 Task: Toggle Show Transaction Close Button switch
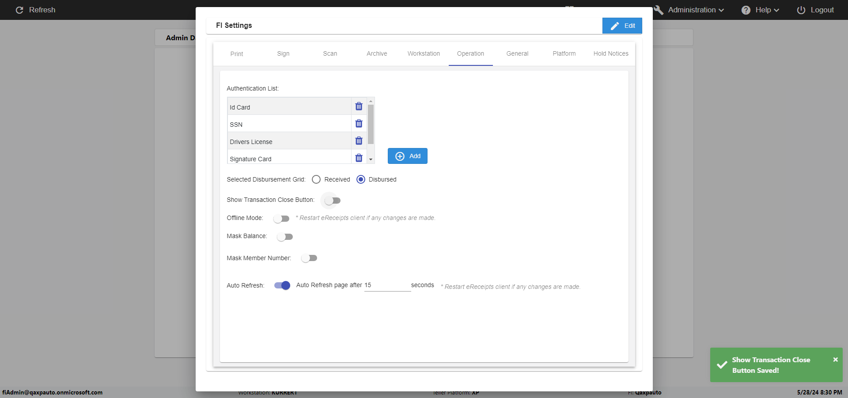[x=332, y=201]
